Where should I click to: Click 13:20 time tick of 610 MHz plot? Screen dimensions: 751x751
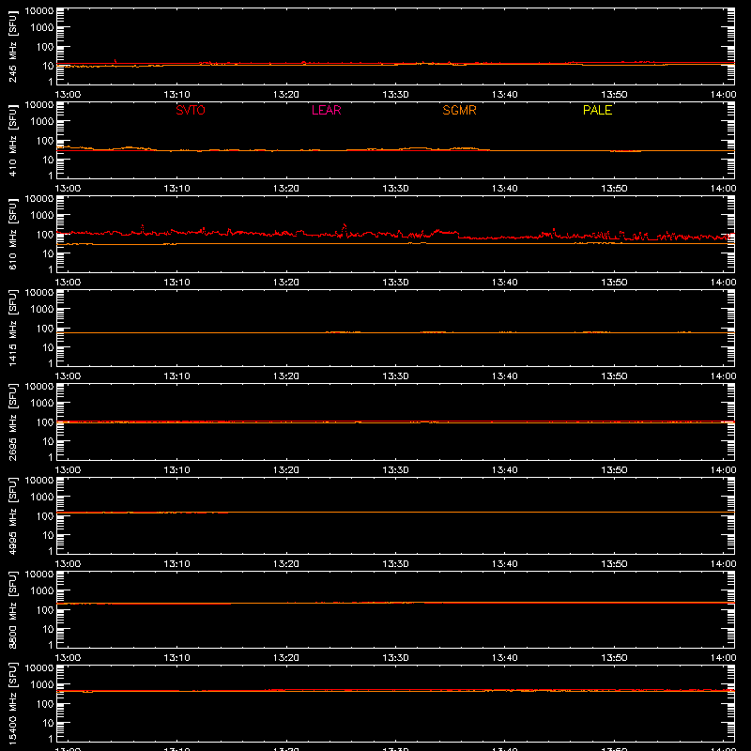click(x=286, y=283)
